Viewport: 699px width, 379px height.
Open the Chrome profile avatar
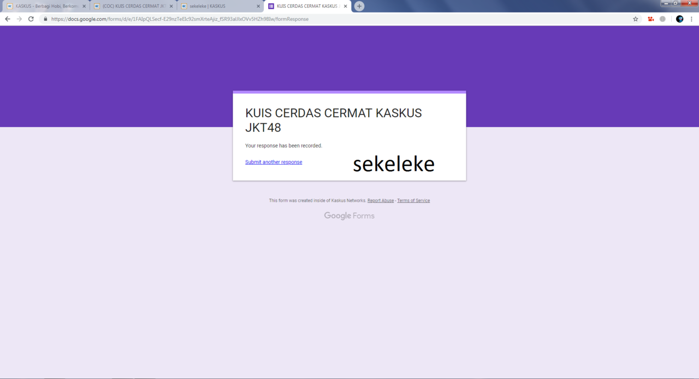tap(679, 19)
